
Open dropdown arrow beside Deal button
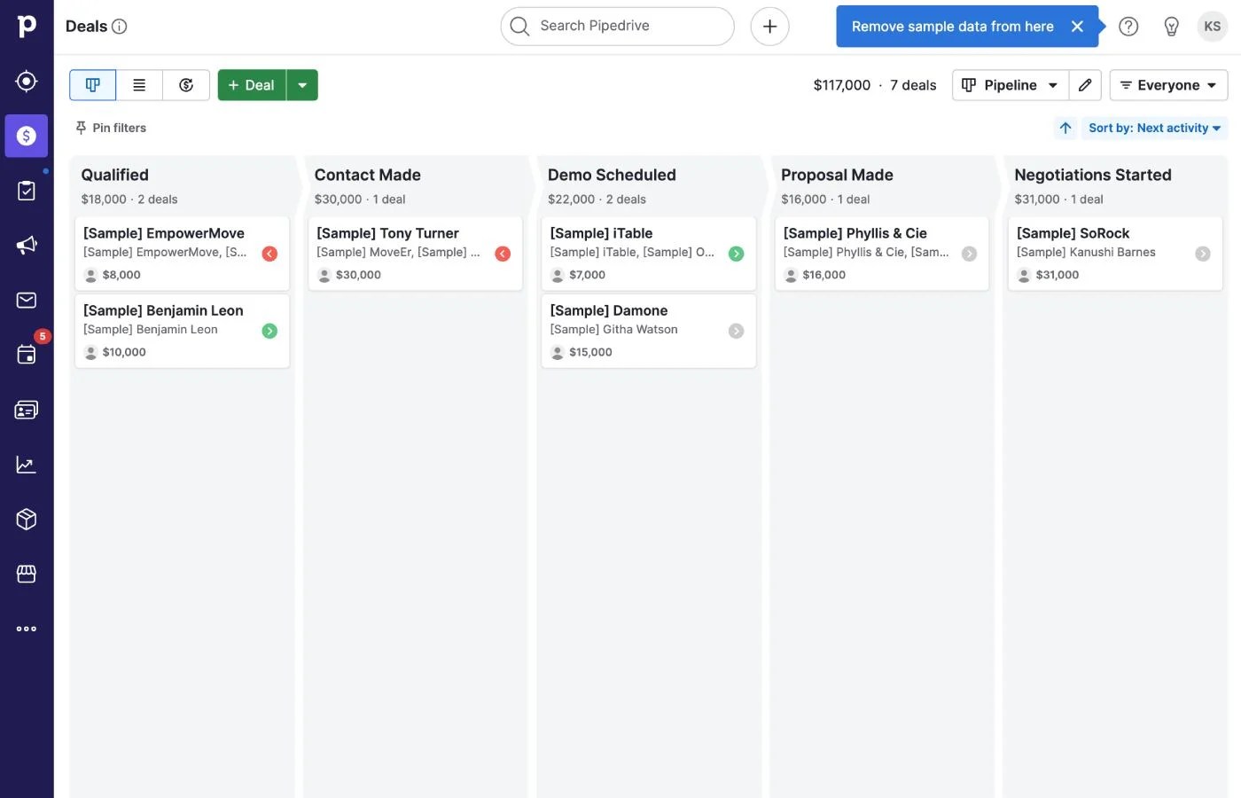point(302,85)
